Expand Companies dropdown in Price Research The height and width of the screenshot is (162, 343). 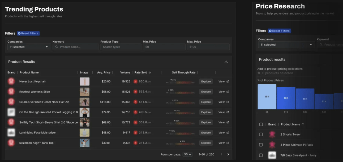coord(286,45)
